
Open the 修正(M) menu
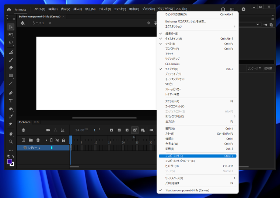tap(90, 9)
